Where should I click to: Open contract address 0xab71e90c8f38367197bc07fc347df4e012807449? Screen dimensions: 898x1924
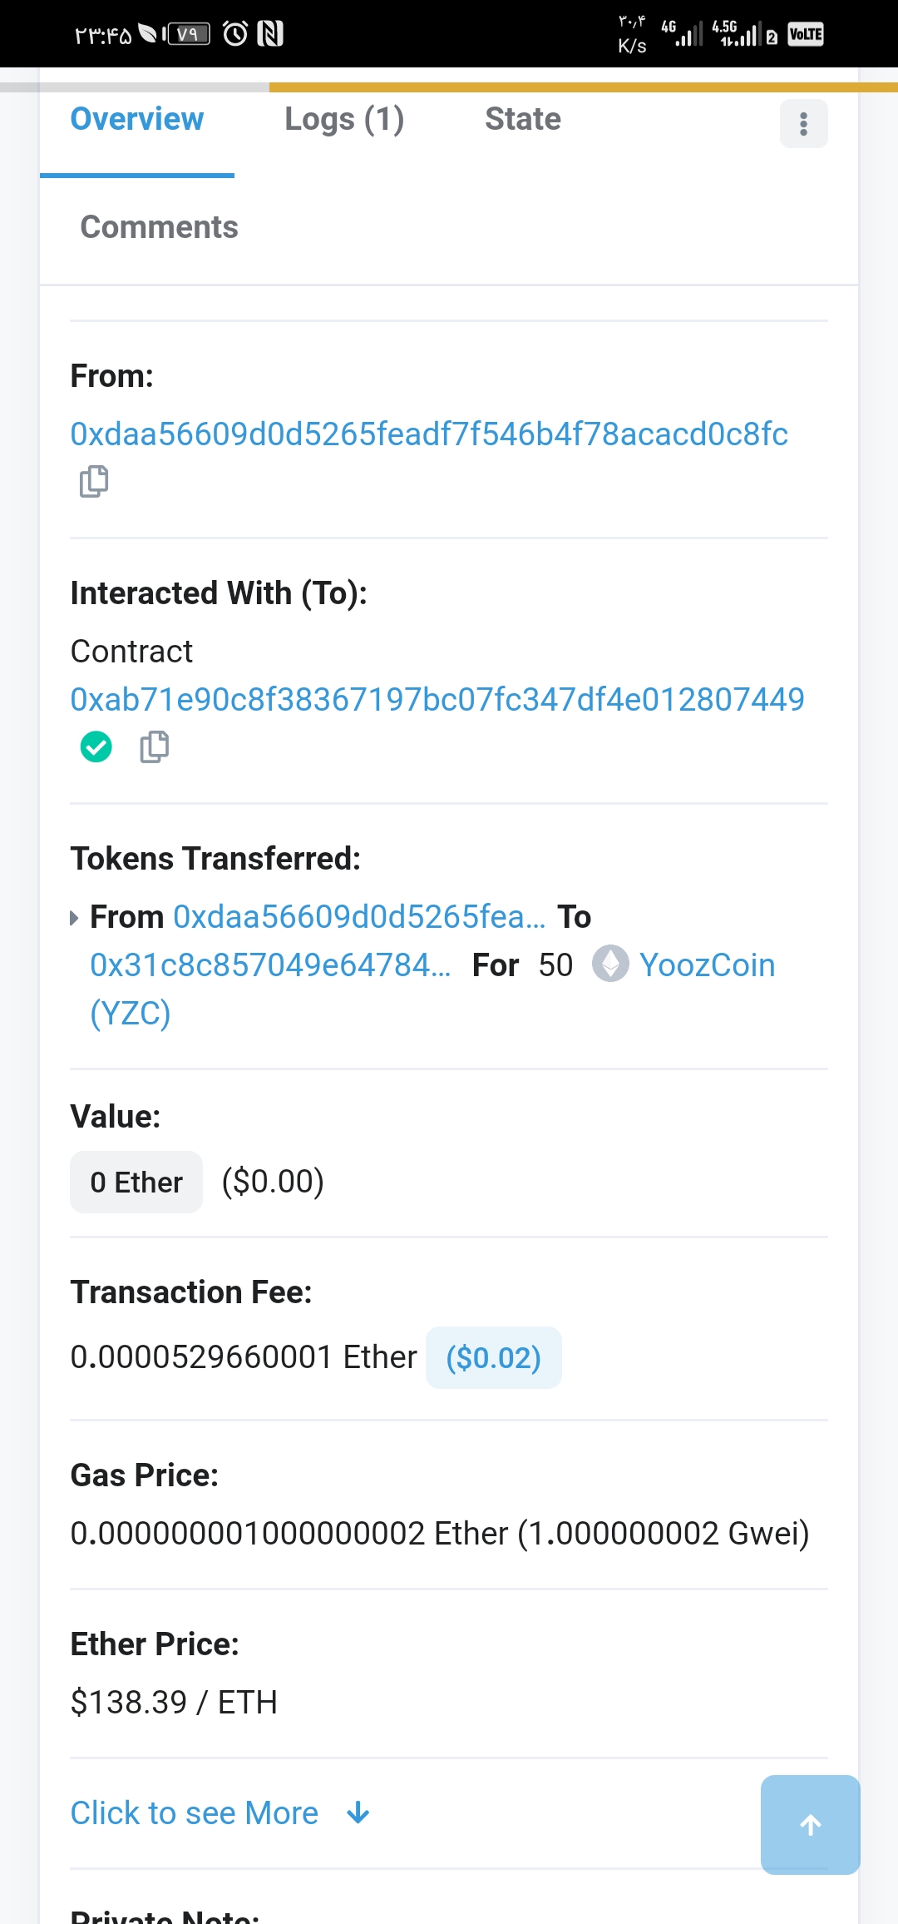tap(437, 699)
